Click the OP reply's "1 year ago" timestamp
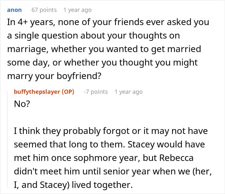 [128, 92]
